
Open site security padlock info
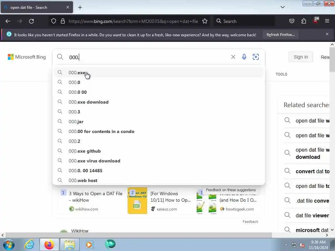pos(62,21)
